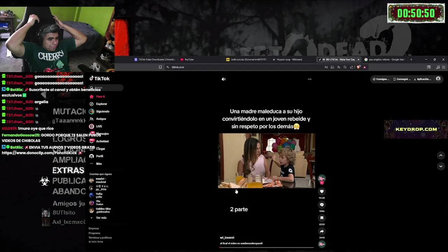The image size is (448, 252).
Task: Open the Explorar page
Action: (98, 104)
